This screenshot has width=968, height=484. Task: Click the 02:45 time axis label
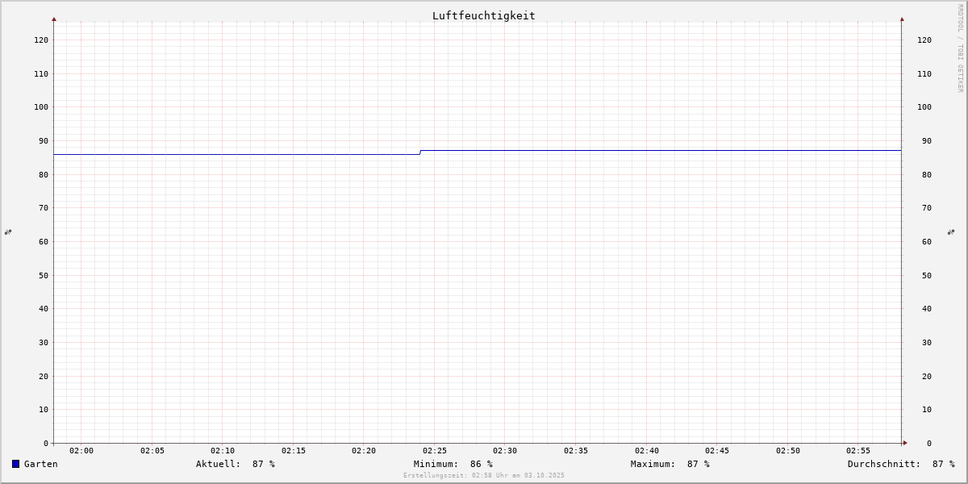[x=717, y=451]
